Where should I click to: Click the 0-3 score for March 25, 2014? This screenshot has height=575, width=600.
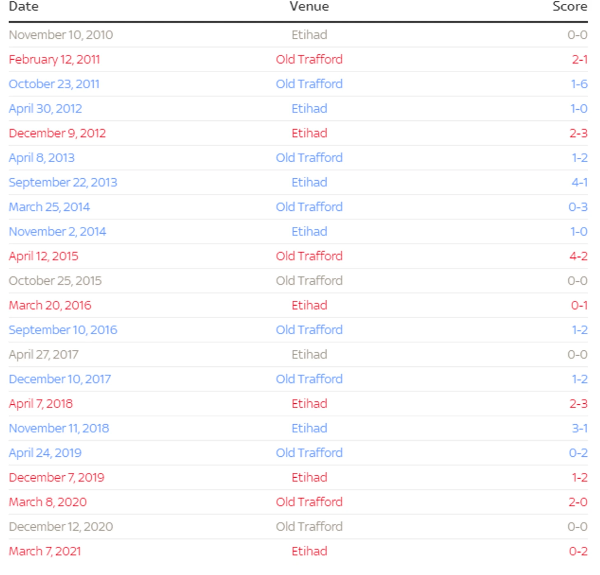point(578,207)
